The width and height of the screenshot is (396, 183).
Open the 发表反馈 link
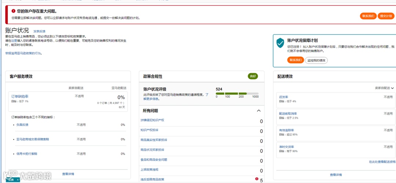(x=39, y=31)
